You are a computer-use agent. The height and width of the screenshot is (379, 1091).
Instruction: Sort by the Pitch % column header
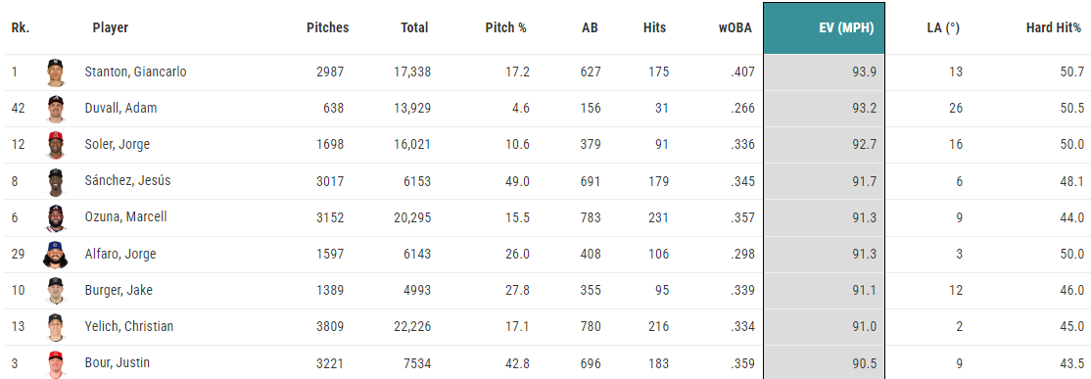[506, 27]
